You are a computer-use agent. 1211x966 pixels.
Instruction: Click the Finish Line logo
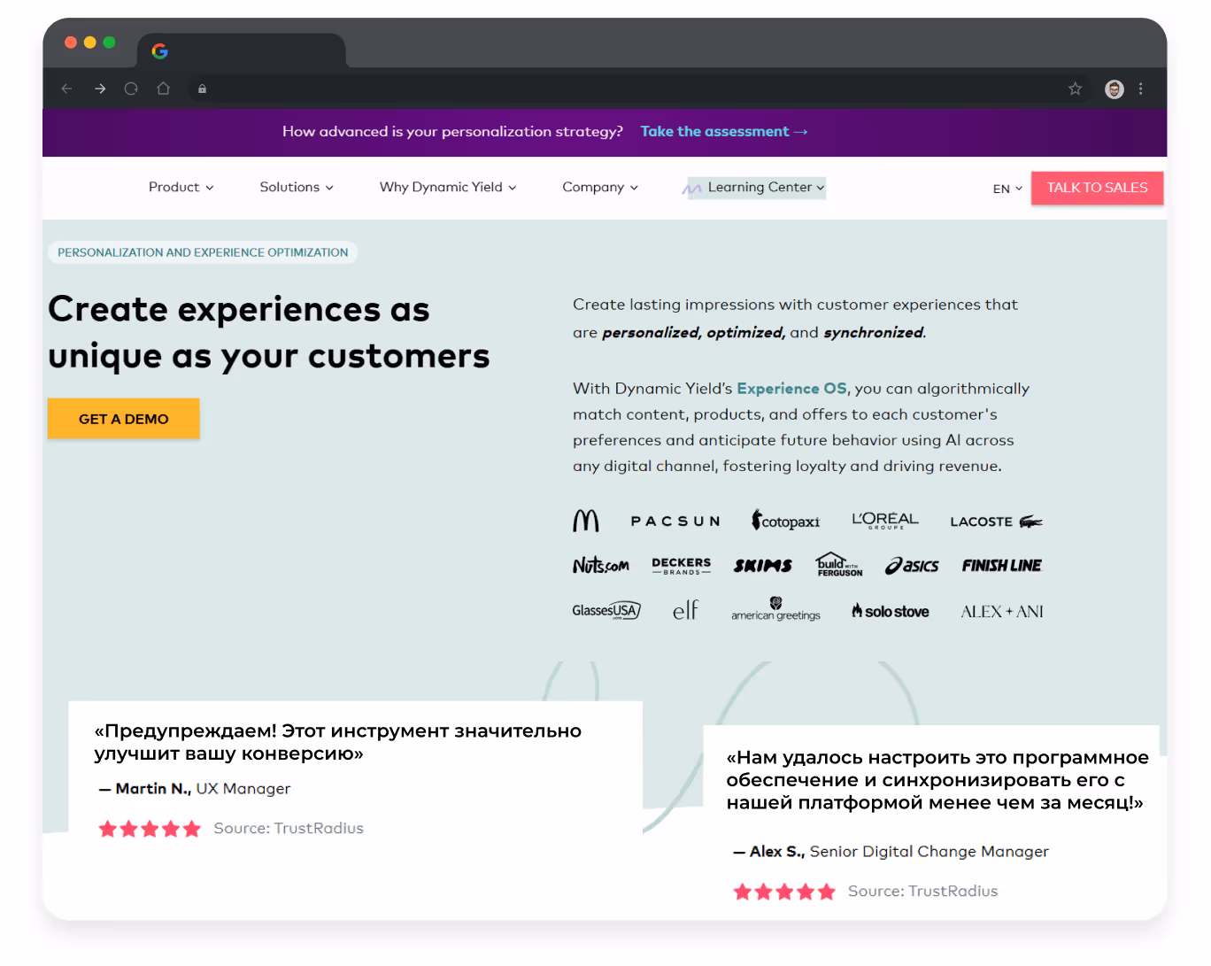coord(1002,566)
